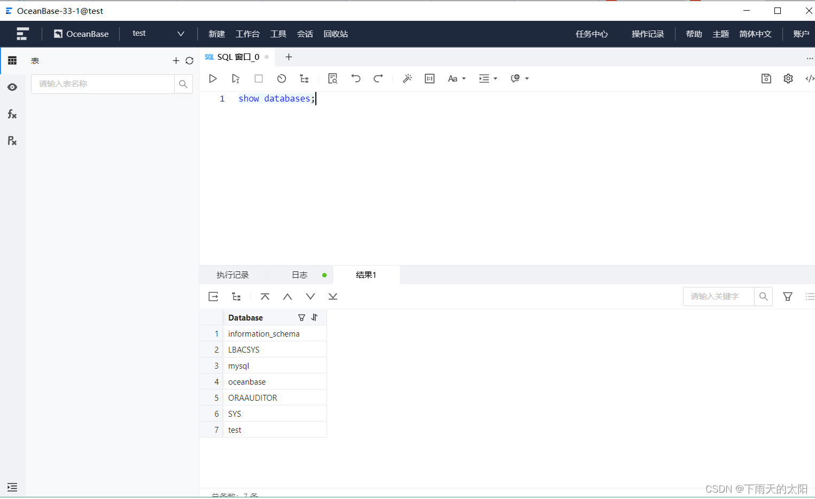Click the code snippet icon
The image size is (815, 499).
pos(810,79)
